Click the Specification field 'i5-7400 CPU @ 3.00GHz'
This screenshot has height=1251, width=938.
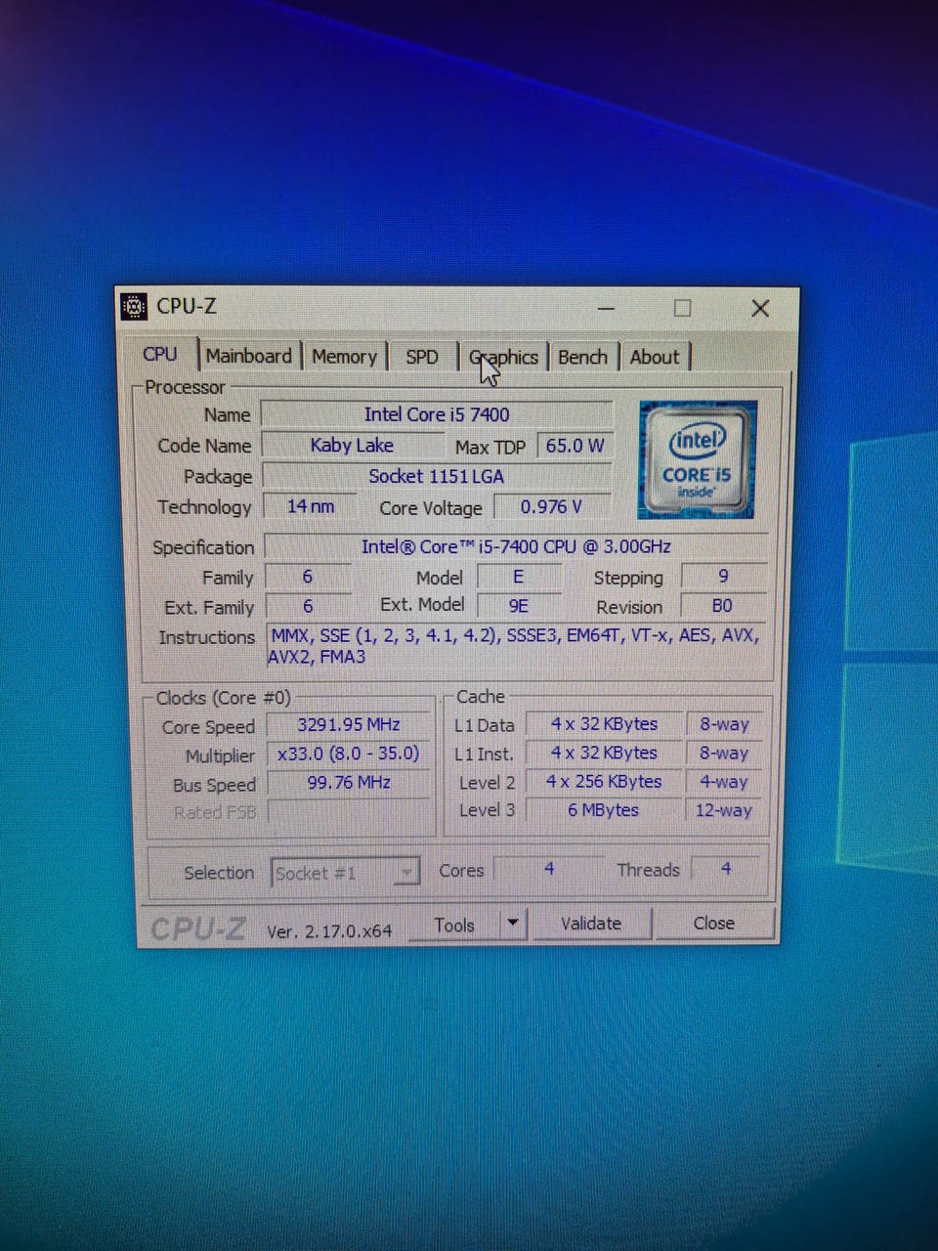tap(516, 546)
